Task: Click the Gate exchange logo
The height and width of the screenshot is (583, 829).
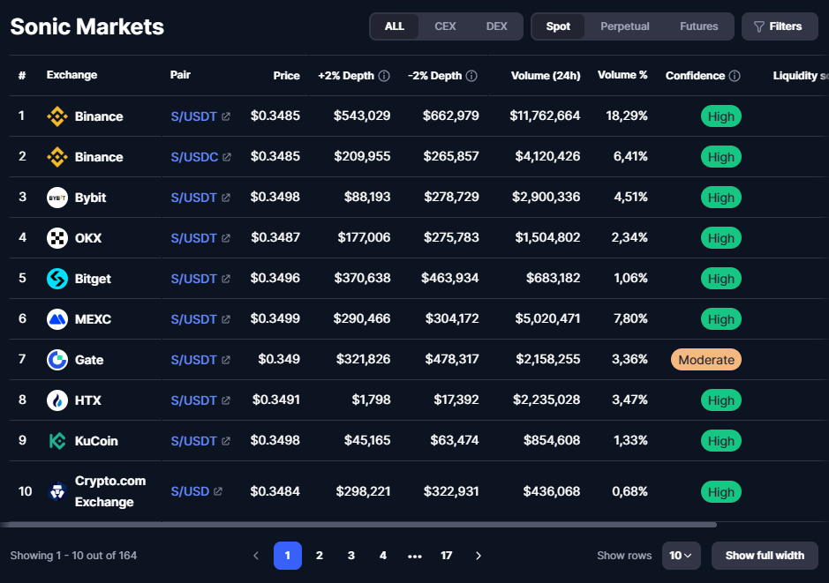Action: 57,360
